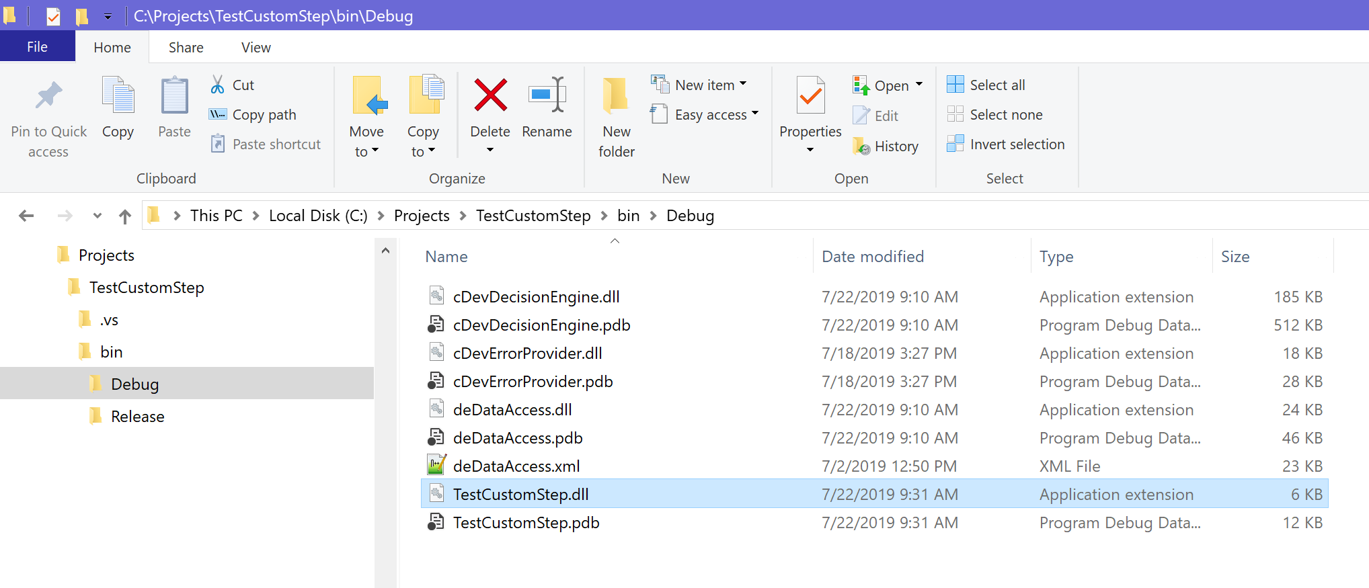
Task: Click bin breadcrumb in address bar
Action: click(629, 216)
